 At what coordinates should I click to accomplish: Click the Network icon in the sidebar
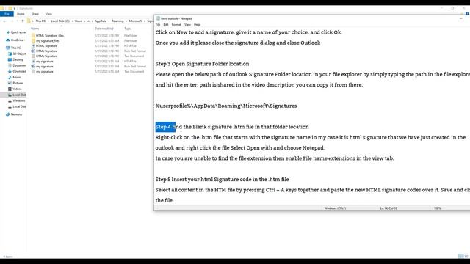click(8, 114)
